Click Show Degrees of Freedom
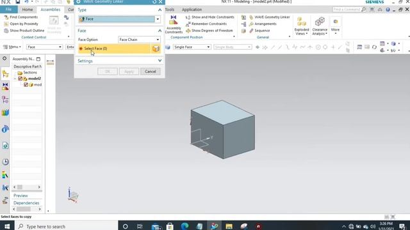Image resolution: width=410 pixels, height=230 pixels. pos(209,31)
